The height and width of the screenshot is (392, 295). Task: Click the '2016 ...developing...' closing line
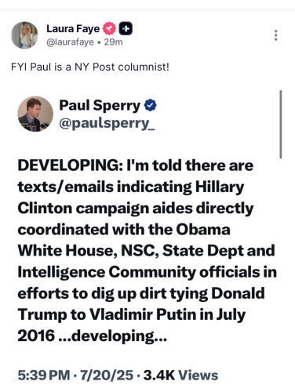(93, 336)
